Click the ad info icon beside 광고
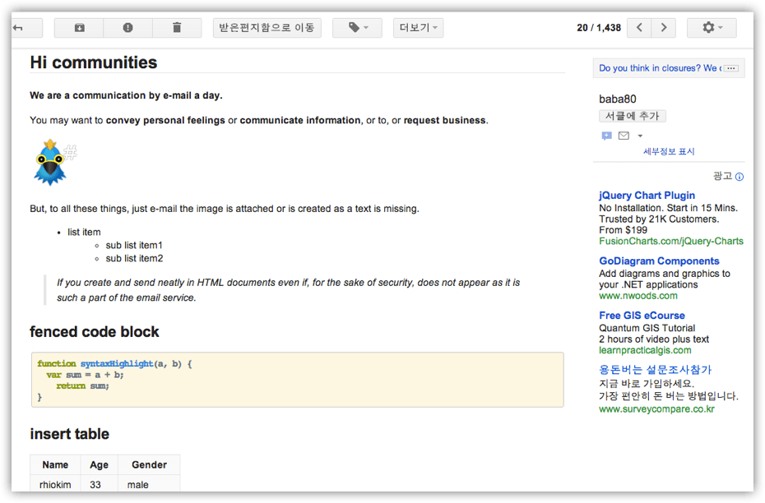Screen dimensions: 765x503 point(739,177)
